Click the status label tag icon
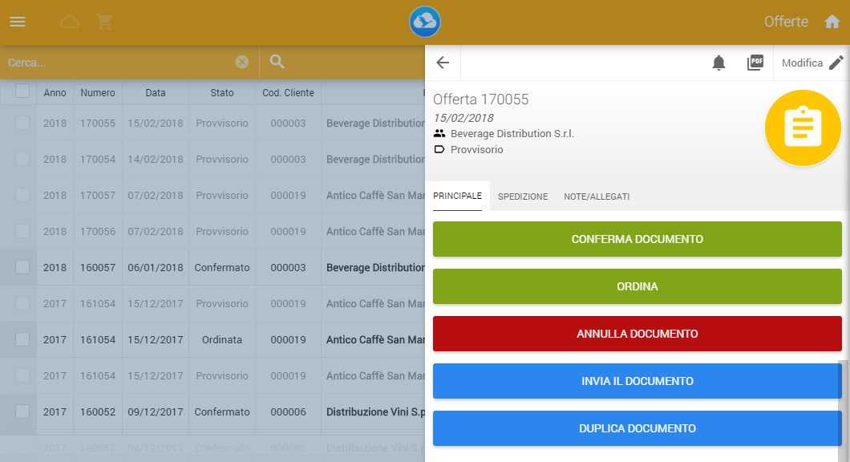This screenshot has width=850, height=462. tap(439, 150)
